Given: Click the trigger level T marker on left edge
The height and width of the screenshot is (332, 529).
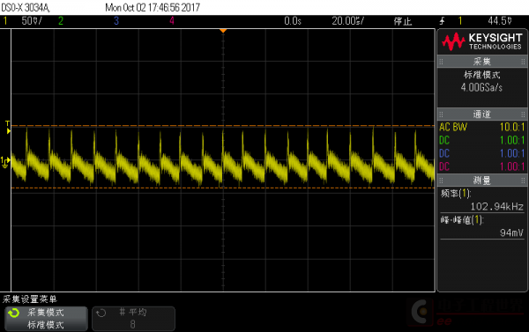Looking at the screenshot, I should [8, 127].
